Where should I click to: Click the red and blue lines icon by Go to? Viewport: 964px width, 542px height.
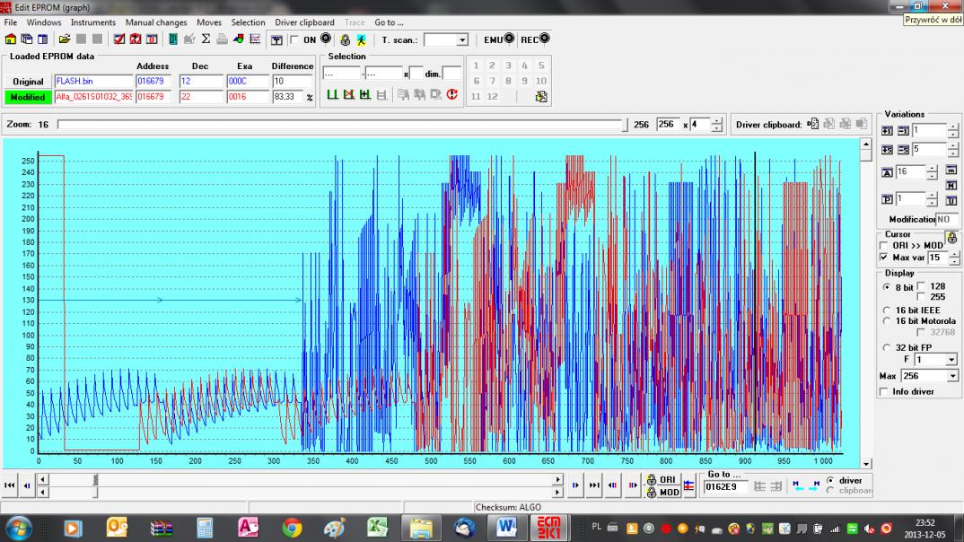(x=689, y=486)
